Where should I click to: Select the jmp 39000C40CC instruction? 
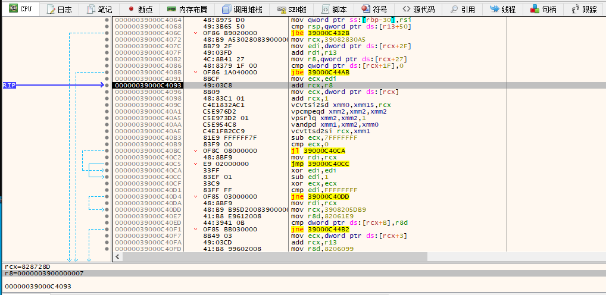[320, 164]
